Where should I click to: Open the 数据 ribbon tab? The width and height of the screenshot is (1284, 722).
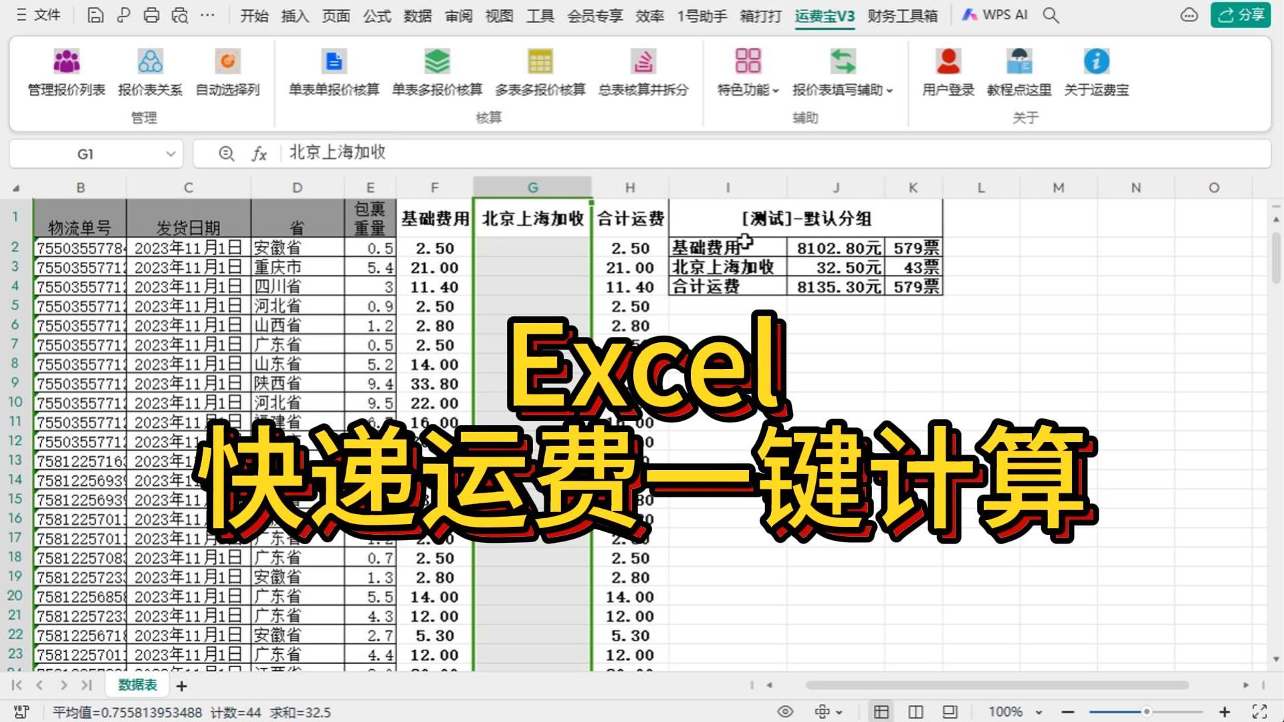click(417, 15)
